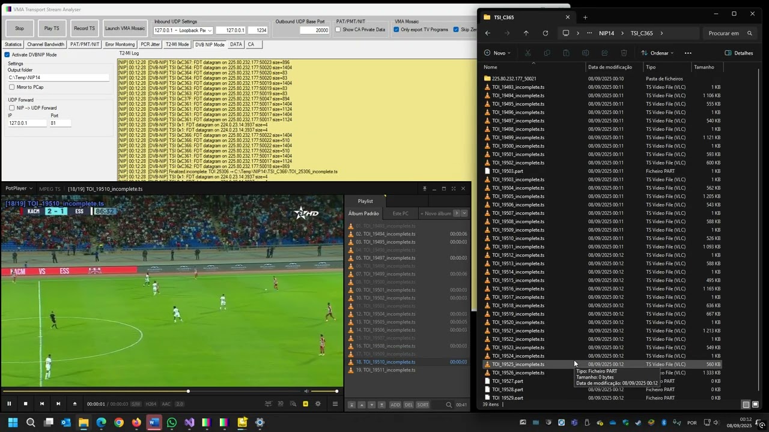769x432 pixels.
Task: Click the Play TS button
Action: (x=52, y=28)
